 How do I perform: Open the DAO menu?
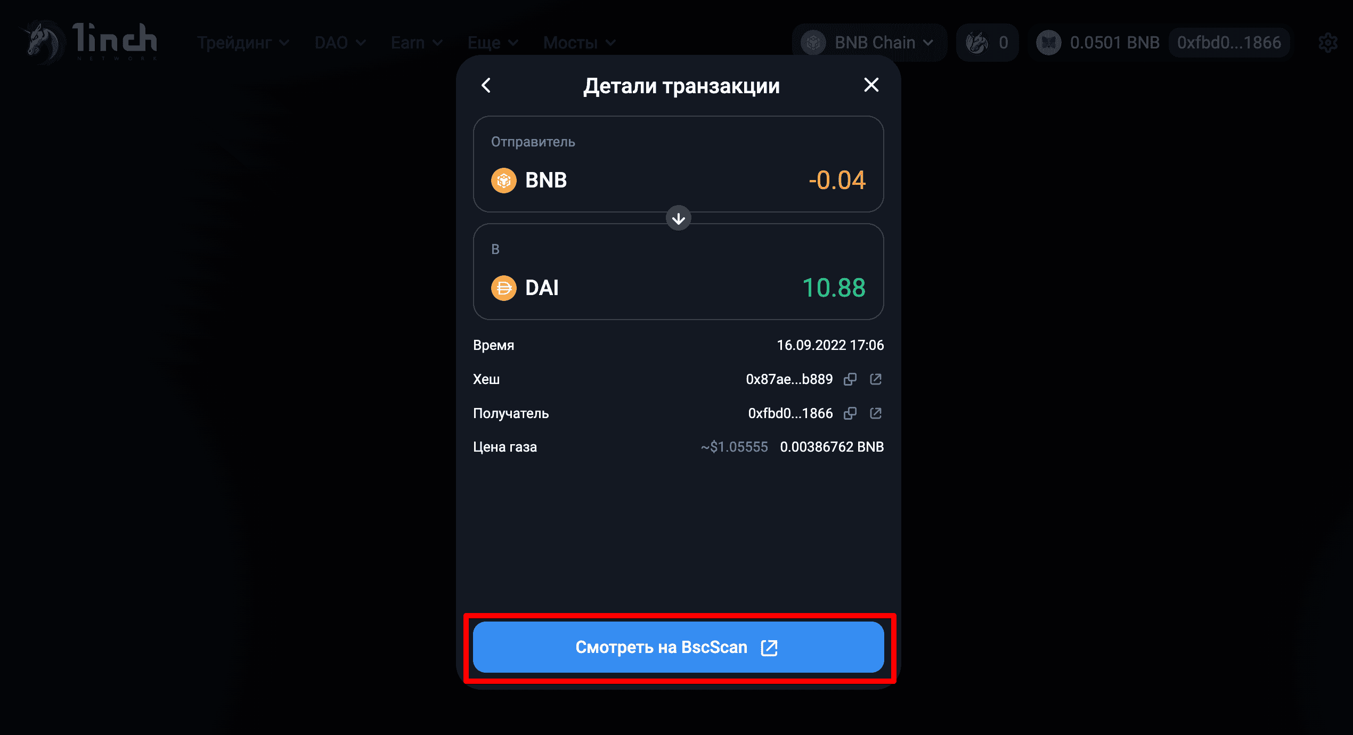[x=340, y=43]
